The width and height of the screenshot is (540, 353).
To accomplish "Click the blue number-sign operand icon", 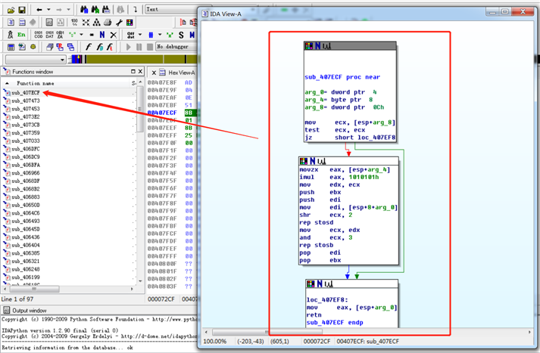I will [x=151, y=35].
